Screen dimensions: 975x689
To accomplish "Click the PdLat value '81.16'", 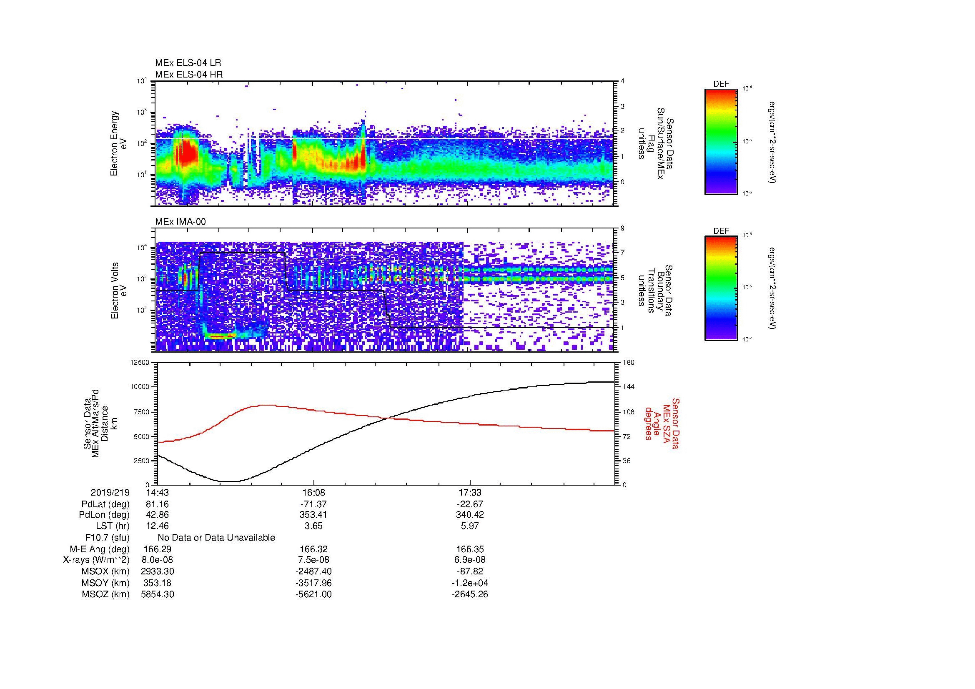I will tap(158, 504).
